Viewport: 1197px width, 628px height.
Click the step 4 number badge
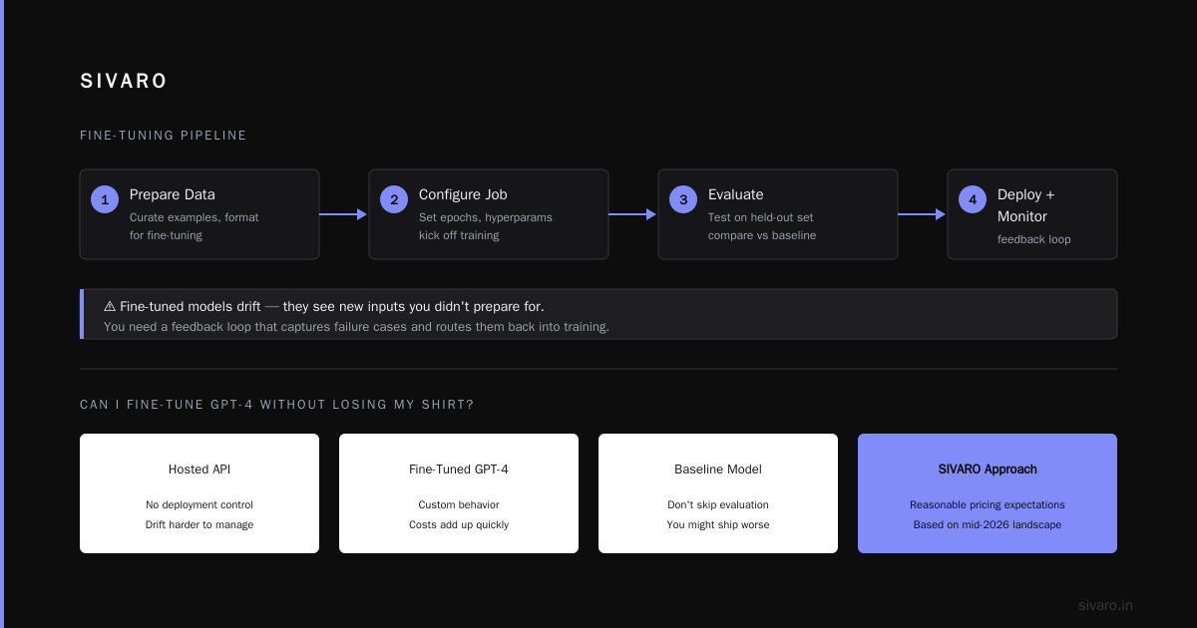[x=973, y=199]
